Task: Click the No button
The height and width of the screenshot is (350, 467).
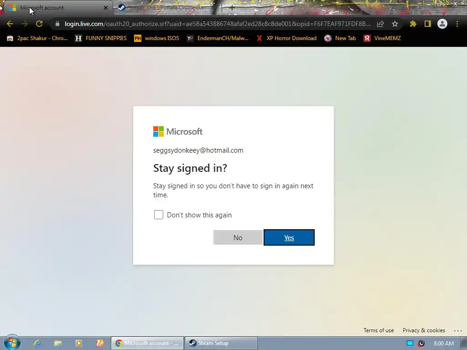Action: 238,237
